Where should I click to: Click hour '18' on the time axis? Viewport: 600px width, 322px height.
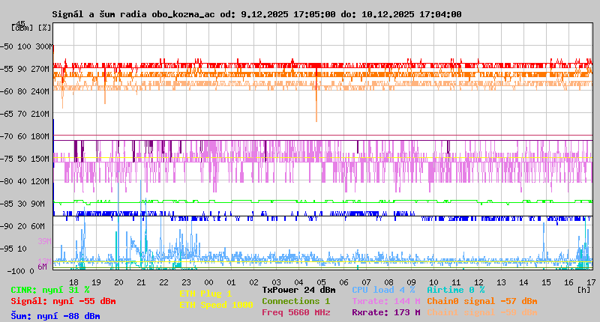(x=73, y=282)
